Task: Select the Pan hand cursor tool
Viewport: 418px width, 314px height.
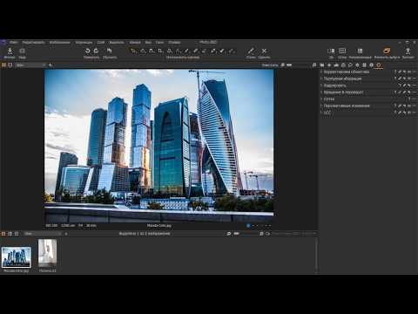Action: click(143, 51)
